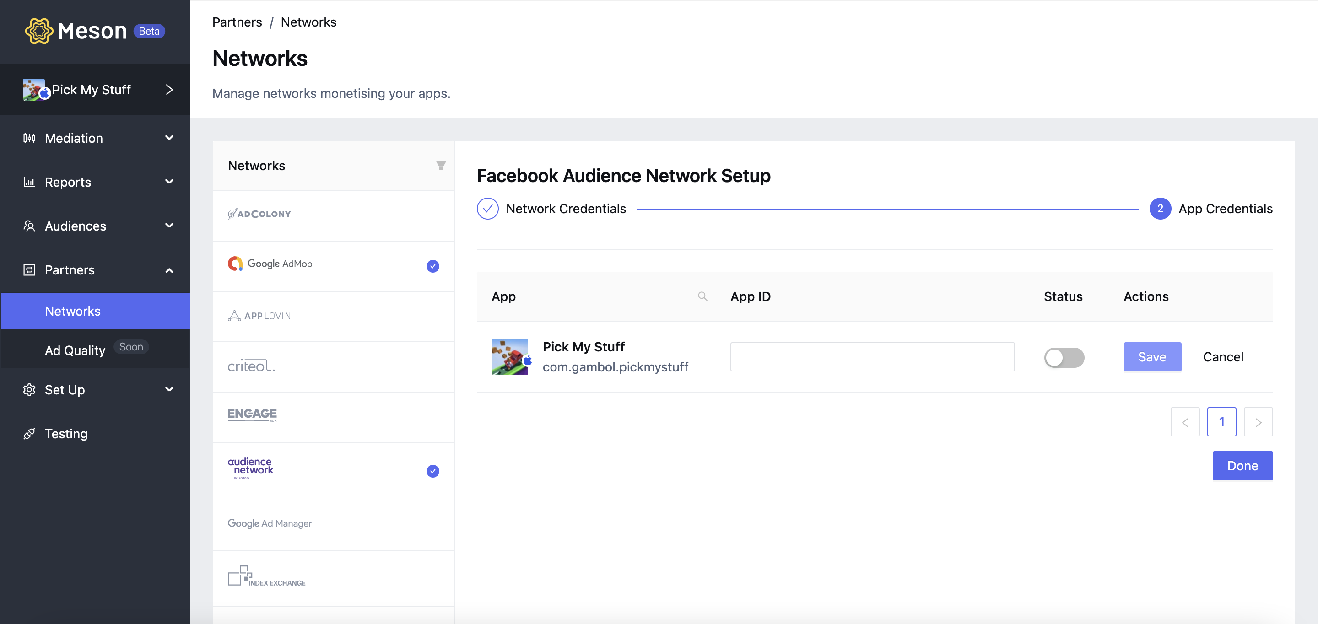Click the Pick My Stuff app thumbnail in table

pos(510,356)
